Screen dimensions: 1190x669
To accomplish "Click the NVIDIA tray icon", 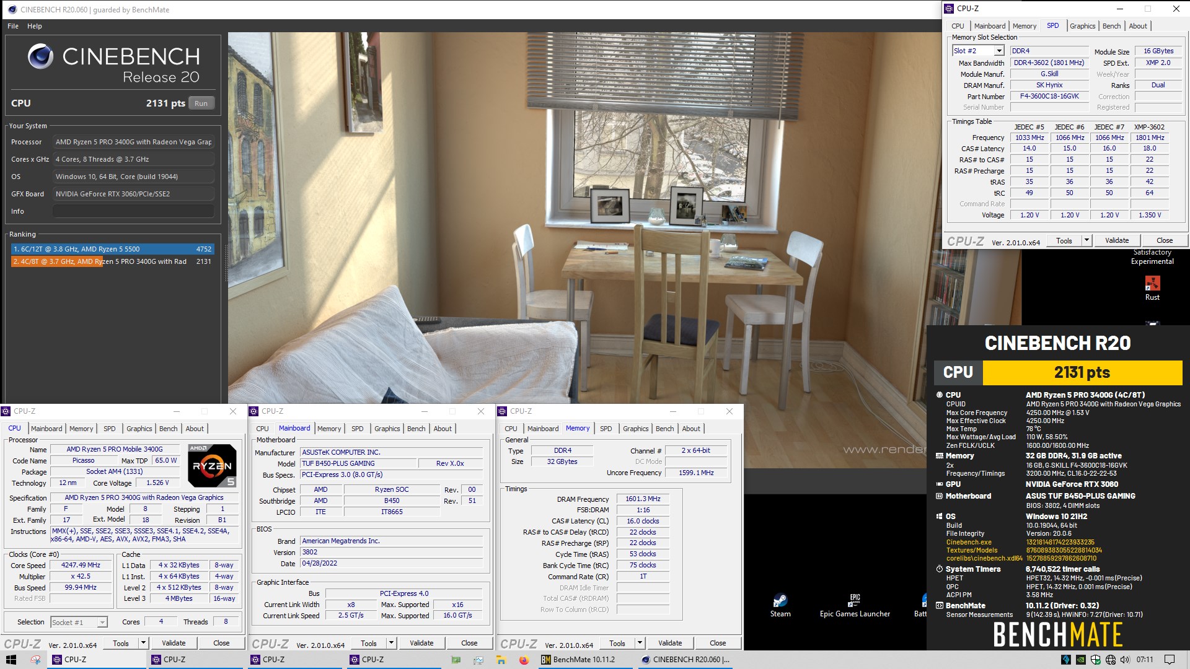I will (x=1080, y=660).
